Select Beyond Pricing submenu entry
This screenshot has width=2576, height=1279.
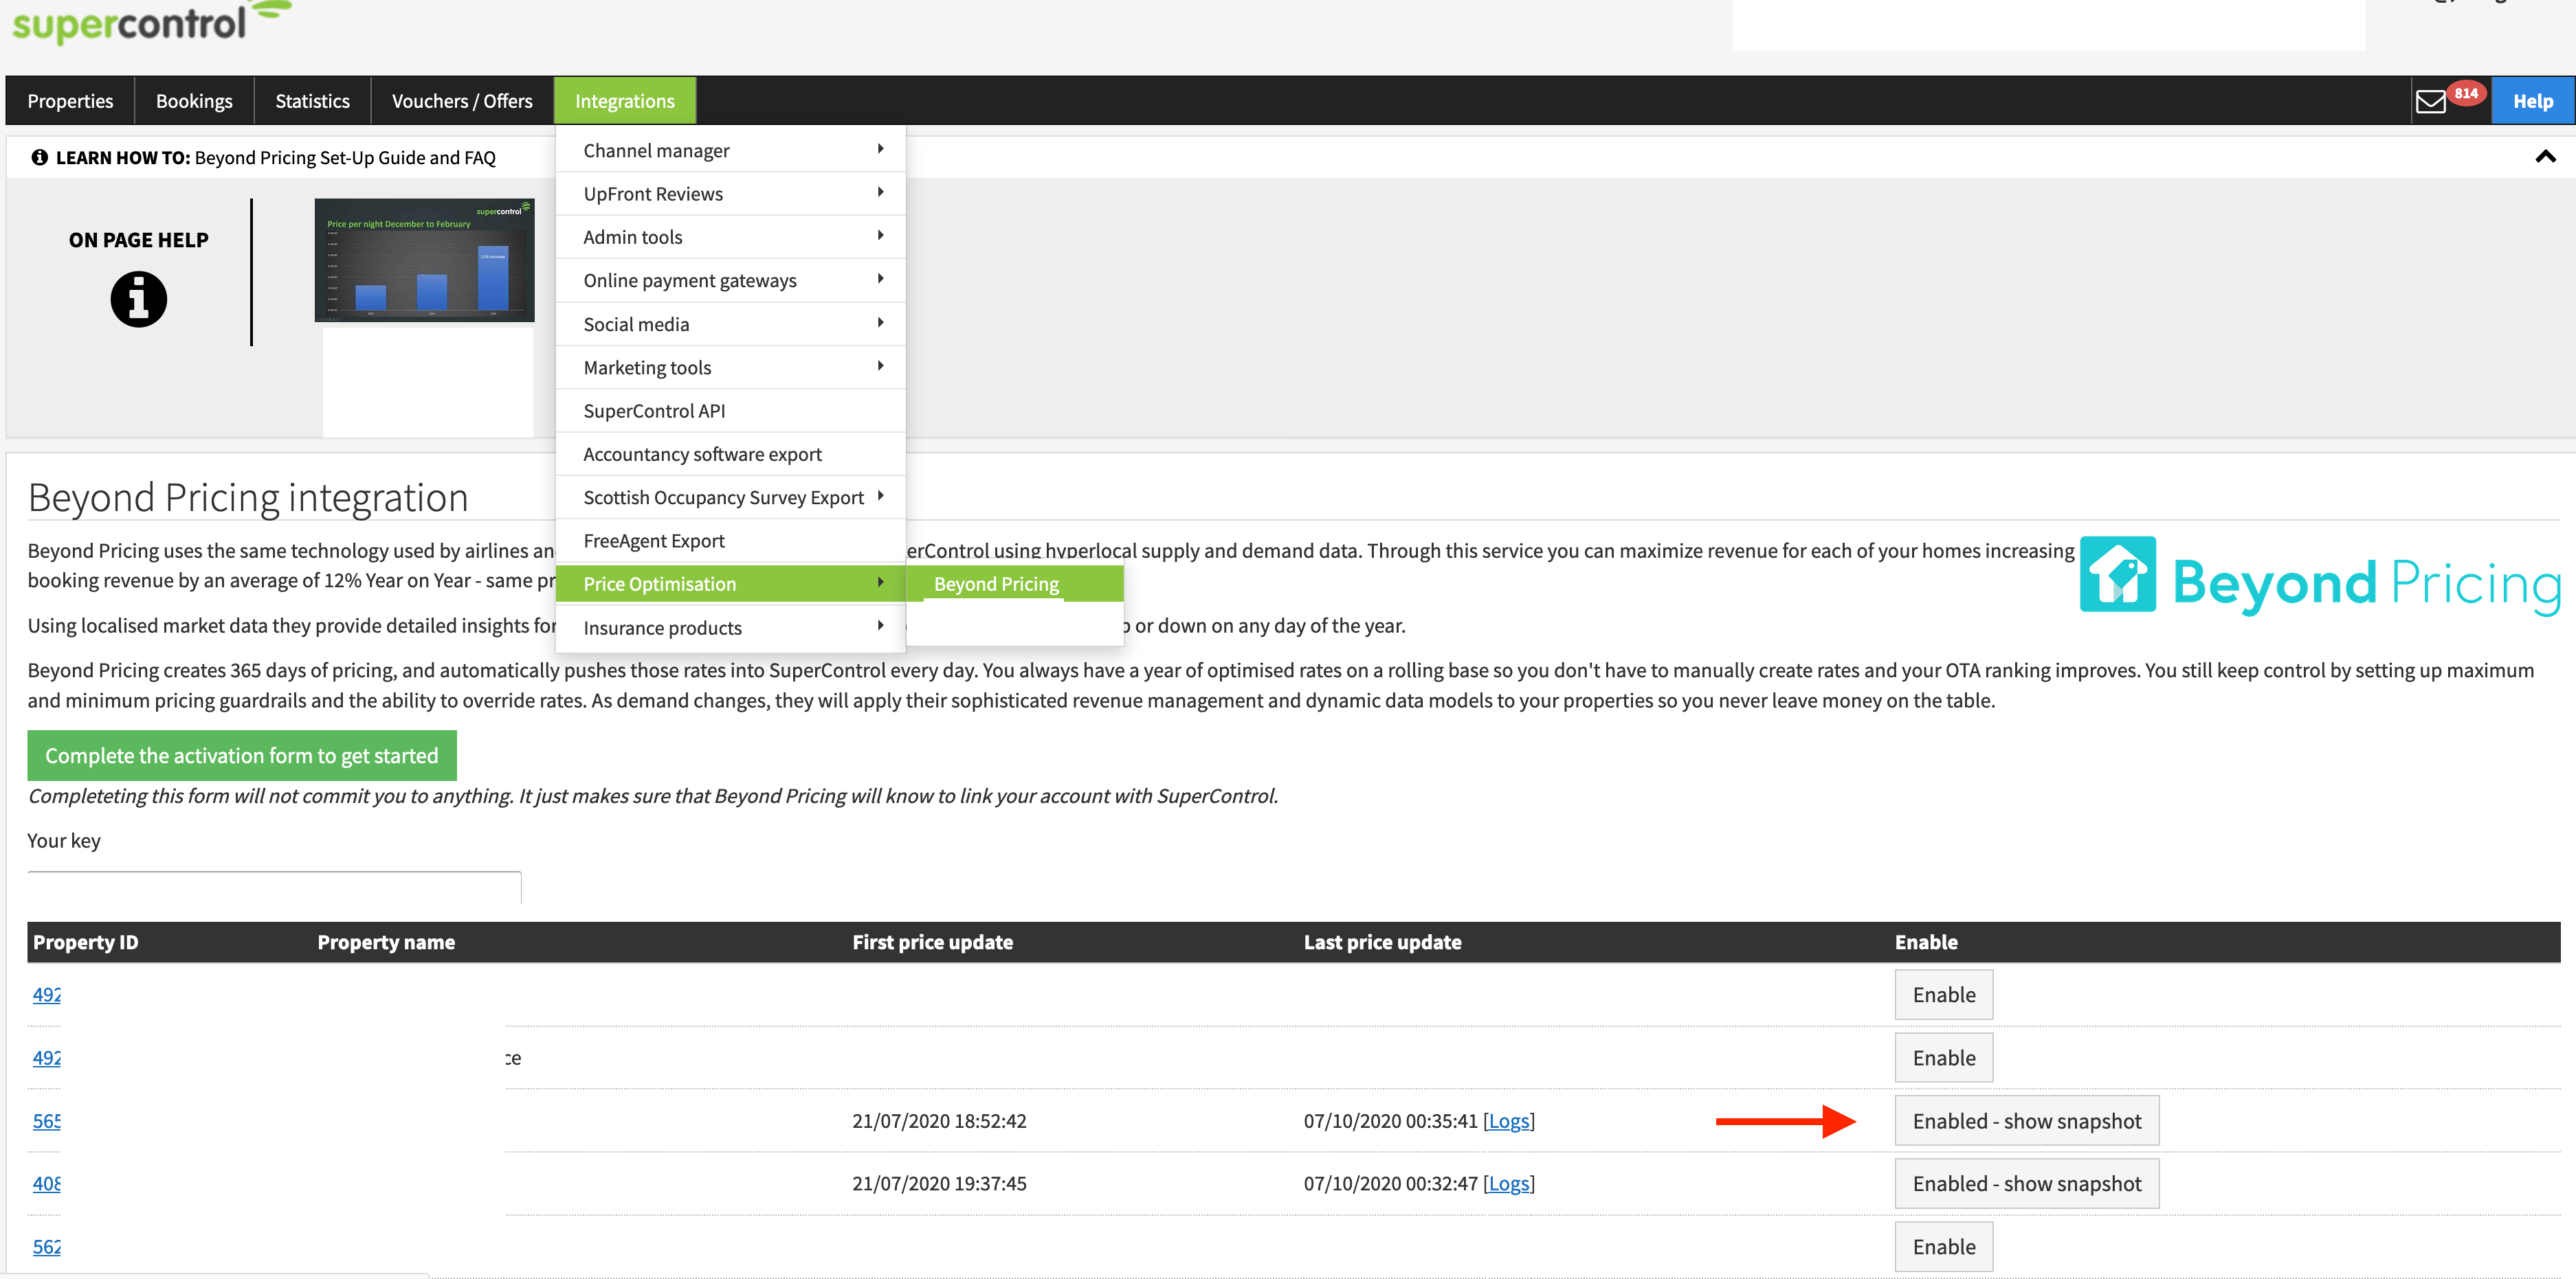tap(1015, 584)
